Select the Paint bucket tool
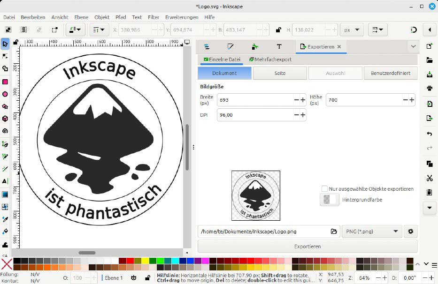 [x=5, y=232]
